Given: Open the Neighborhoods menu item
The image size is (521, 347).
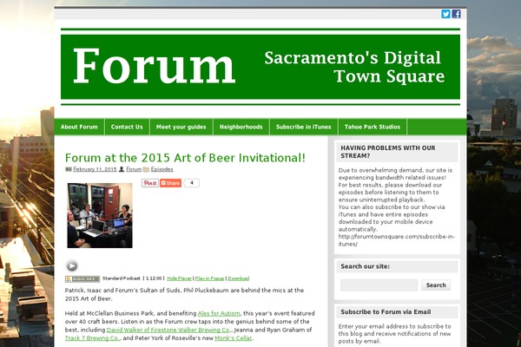Looking at the screenshot, I should coord(241,127).
